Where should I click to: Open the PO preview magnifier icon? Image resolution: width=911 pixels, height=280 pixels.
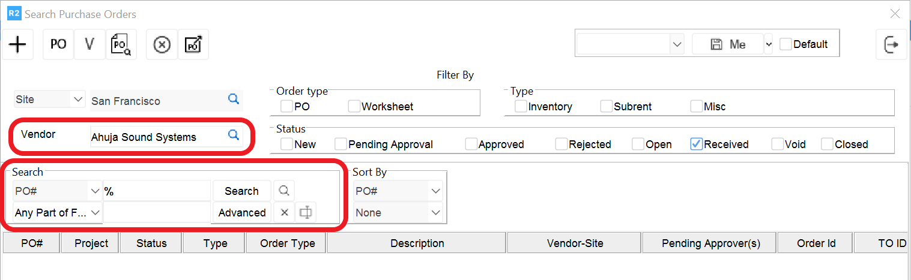(x=121, y=44)
